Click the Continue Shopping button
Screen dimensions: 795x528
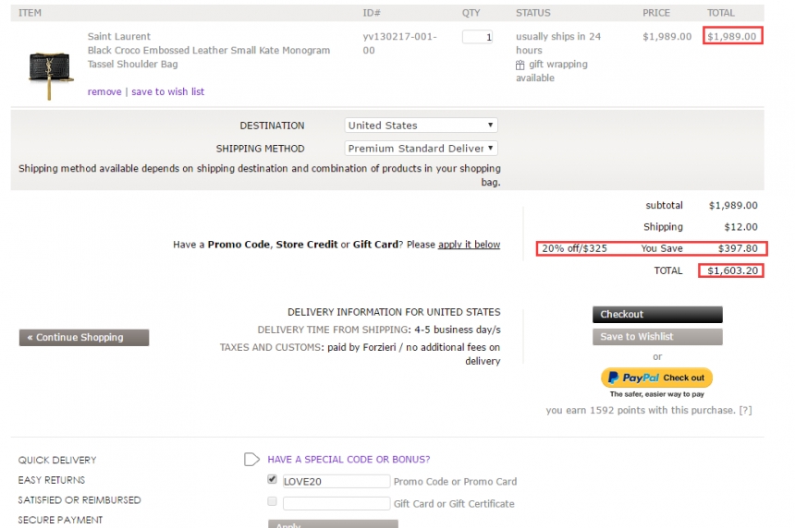point(84,337)
